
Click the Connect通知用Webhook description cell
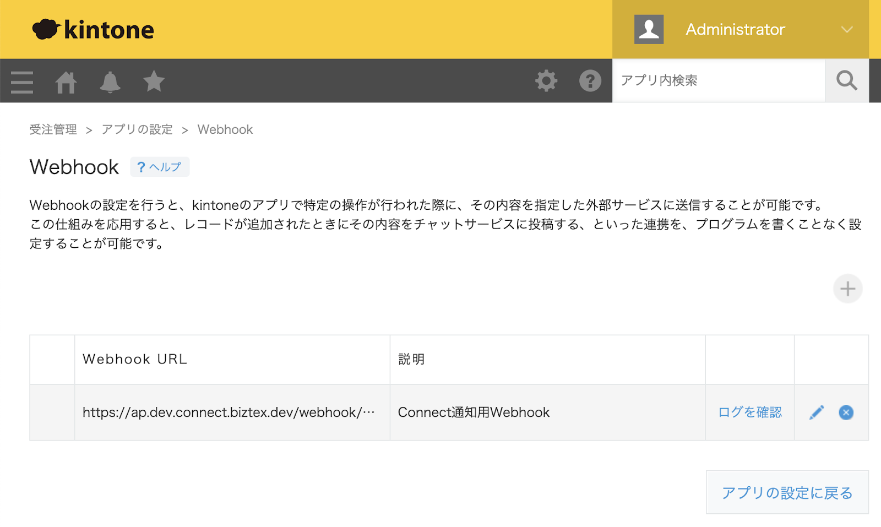coord(547,412)
